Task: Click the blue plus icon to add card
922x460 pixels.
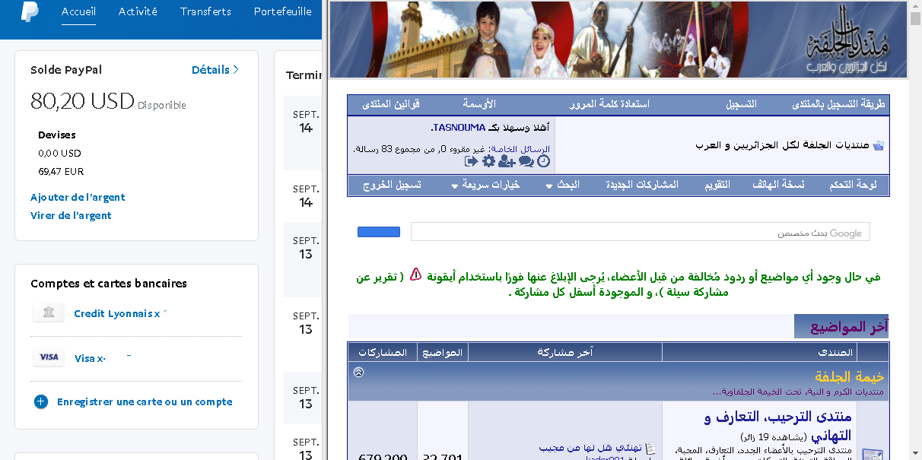Action: pos(41,402)
